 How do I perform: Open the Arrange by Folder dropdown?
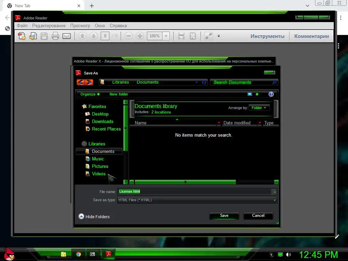[259, 108]
